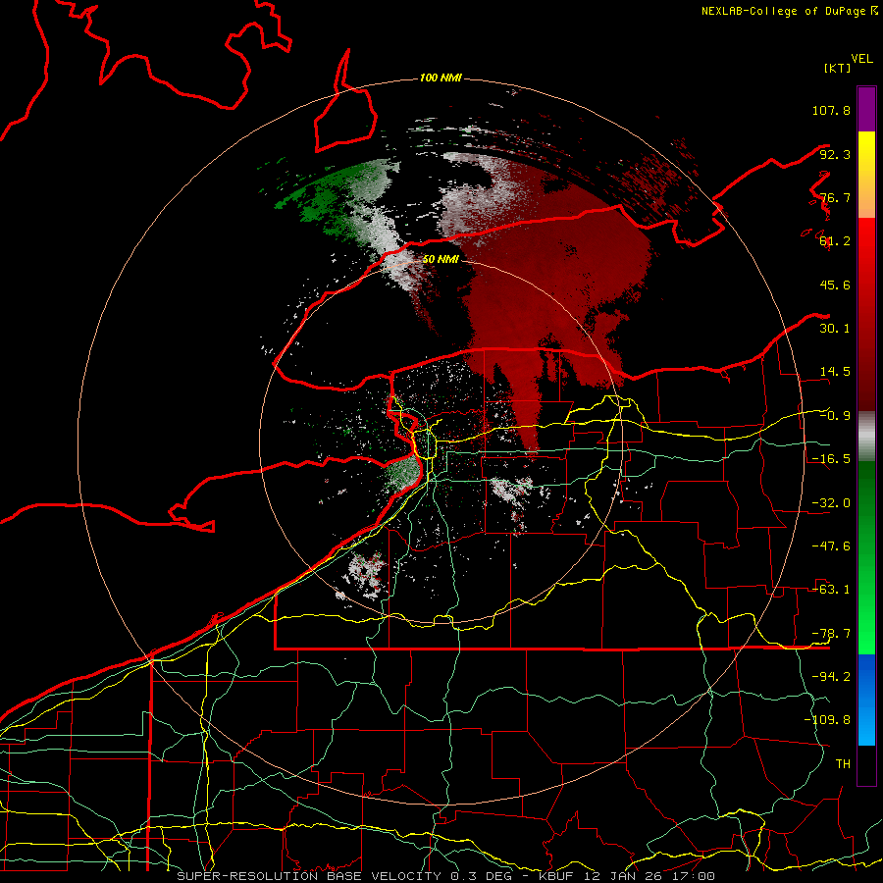Click the 107.8 velocity scale value
This screenshot has height=883, width=883.
[831, 110]
